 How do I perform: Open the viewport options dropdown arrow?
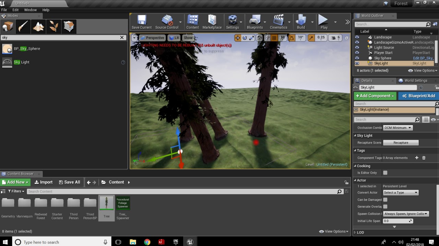coord(135,38)
